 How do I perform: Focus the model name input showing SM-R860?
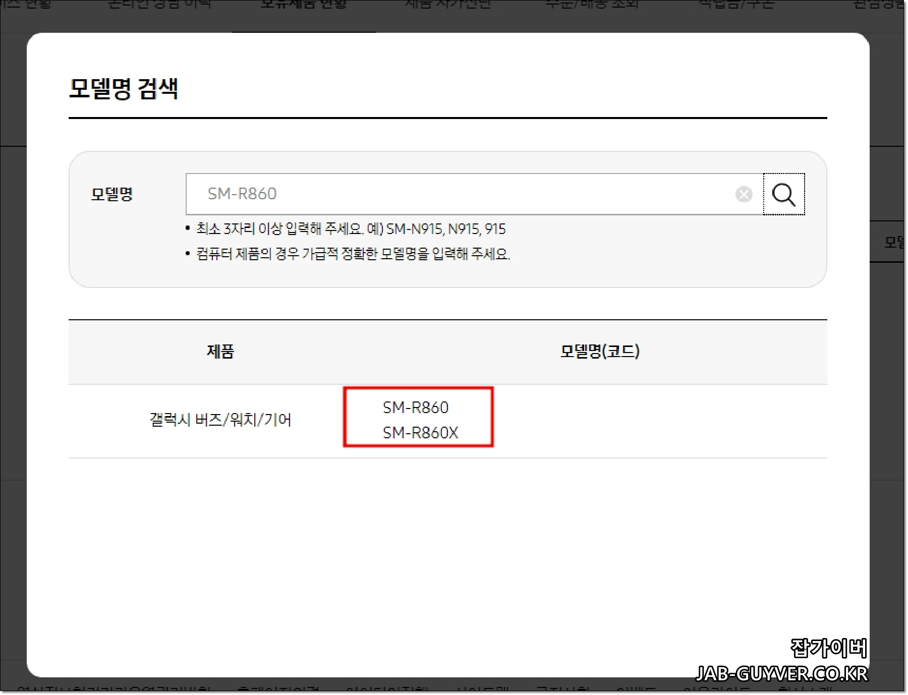click(474, 194)
